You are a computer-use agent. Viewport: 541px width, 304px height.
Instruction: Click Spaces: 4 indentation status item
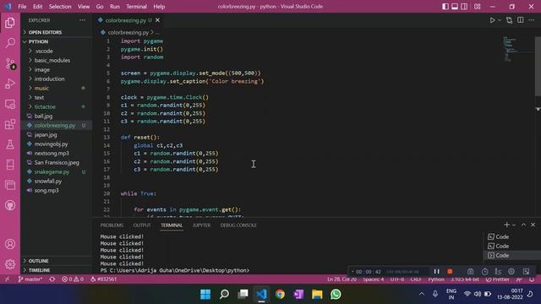tap(373, 280)
